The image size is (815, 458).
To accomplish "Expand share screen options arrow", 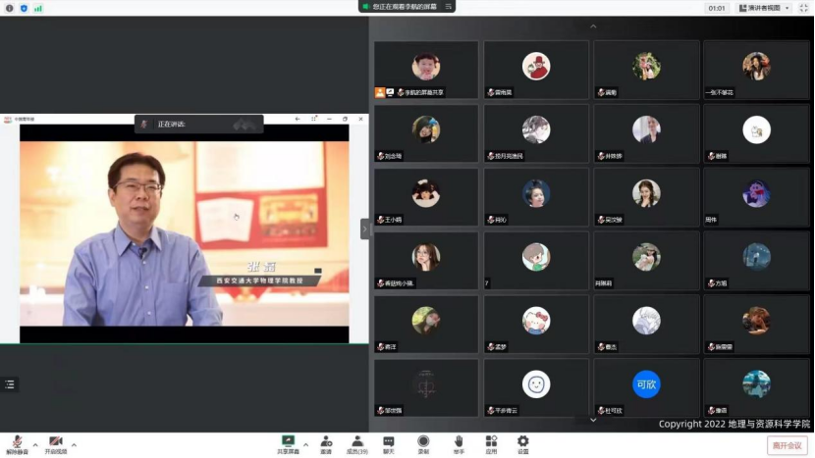I will tap(305, 445).
